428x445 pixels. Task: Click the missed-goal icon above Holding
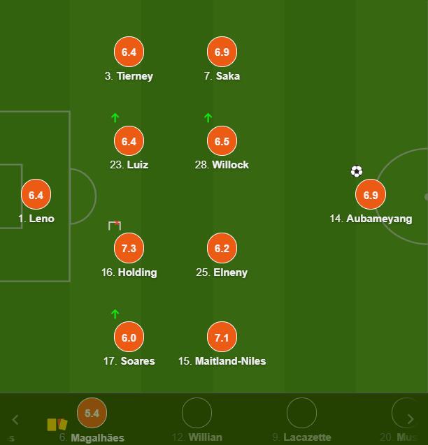[115, 226]
